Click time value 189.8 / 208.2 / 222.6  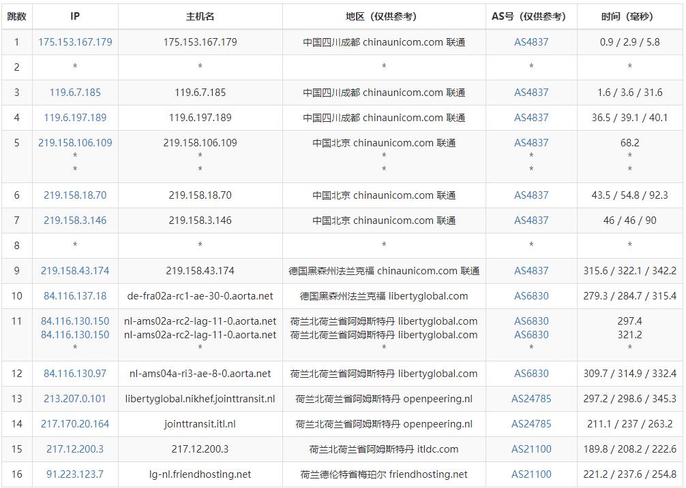point(629,449)
